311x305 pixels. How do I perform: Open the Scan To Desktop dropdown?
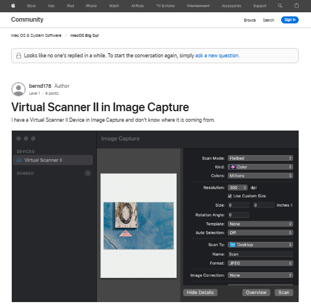click(x=260, y=245)
